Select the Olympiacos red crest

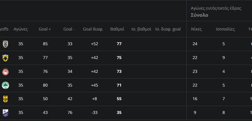click(5, 71)
